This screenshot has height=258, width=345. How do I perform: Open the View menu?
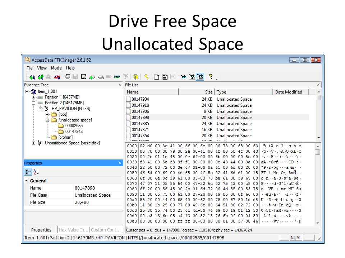(x=42, y=68)
